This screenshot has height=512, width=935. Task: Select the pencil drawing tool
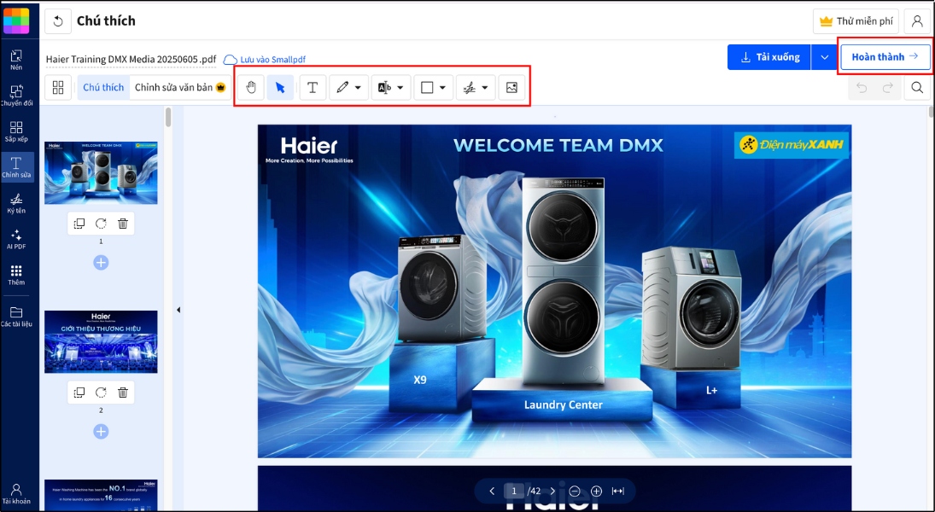point(342,86)
